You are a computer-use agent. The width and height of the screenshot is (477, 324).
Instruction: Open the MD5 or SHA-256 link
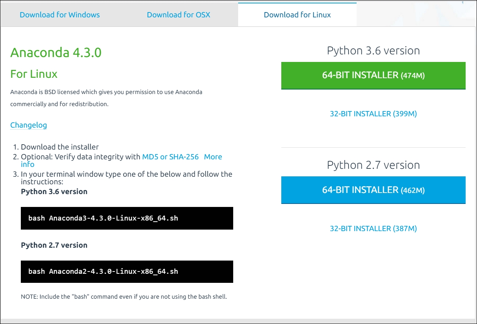pos(170,157)
